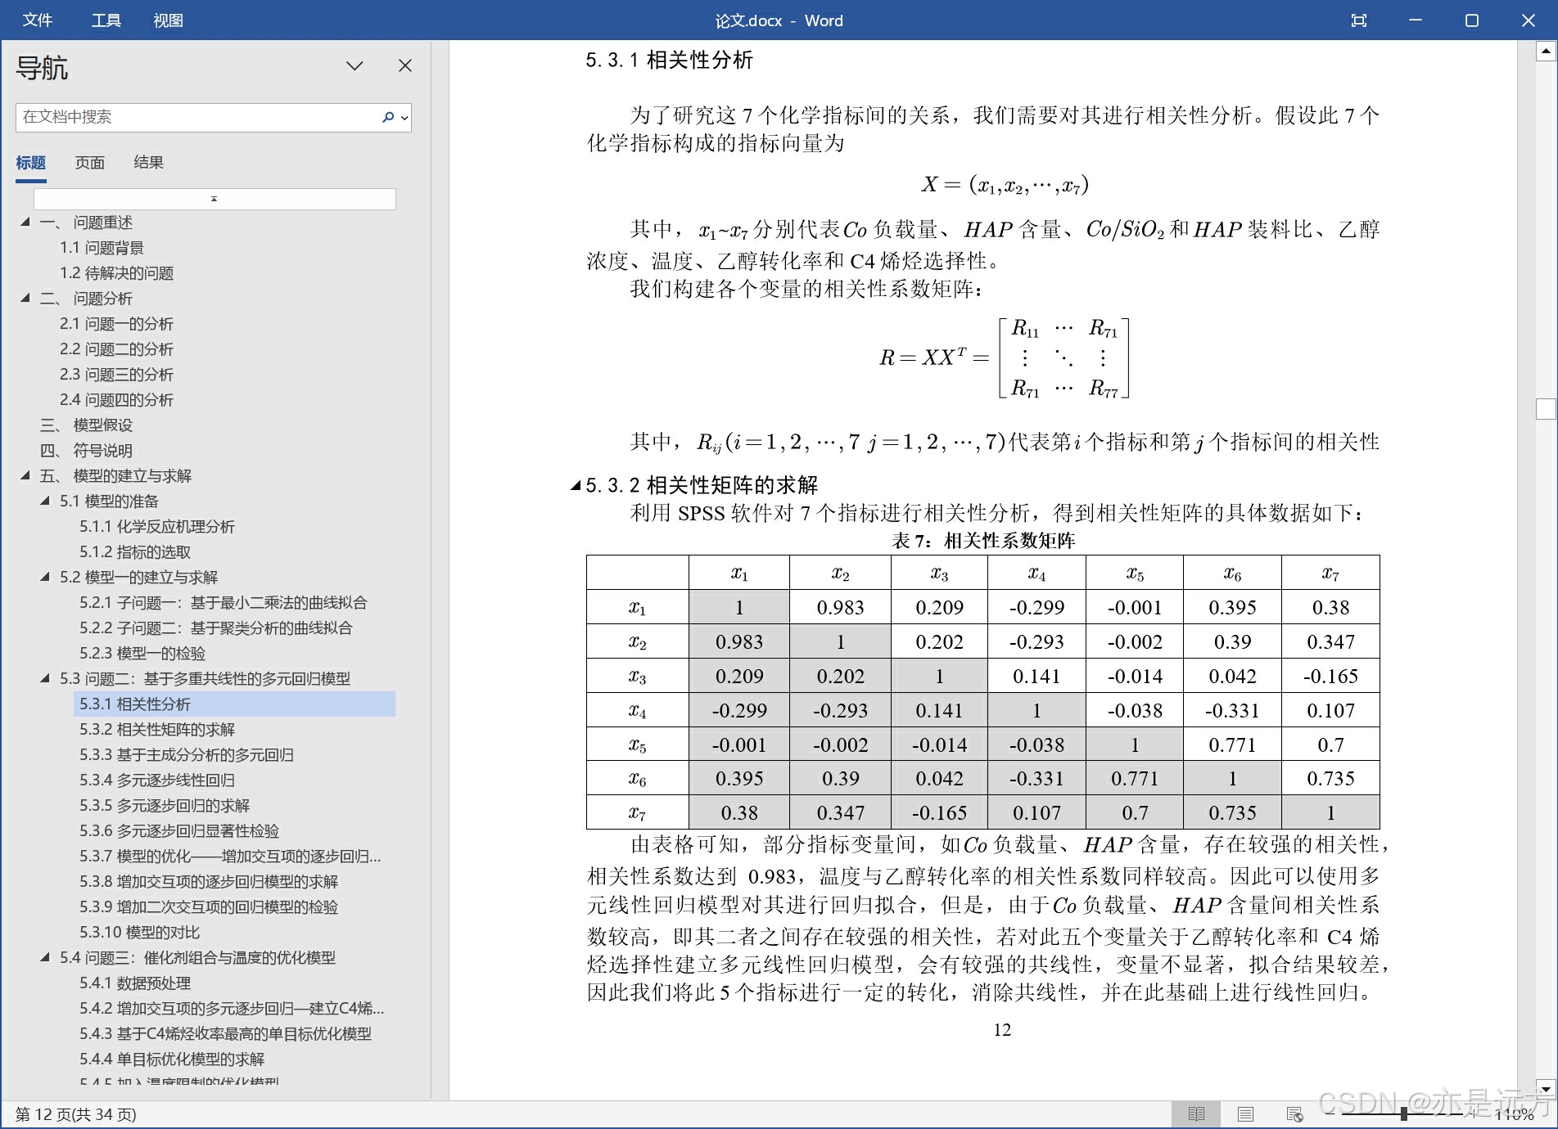Restore down the Word window

pos(1472,20)
